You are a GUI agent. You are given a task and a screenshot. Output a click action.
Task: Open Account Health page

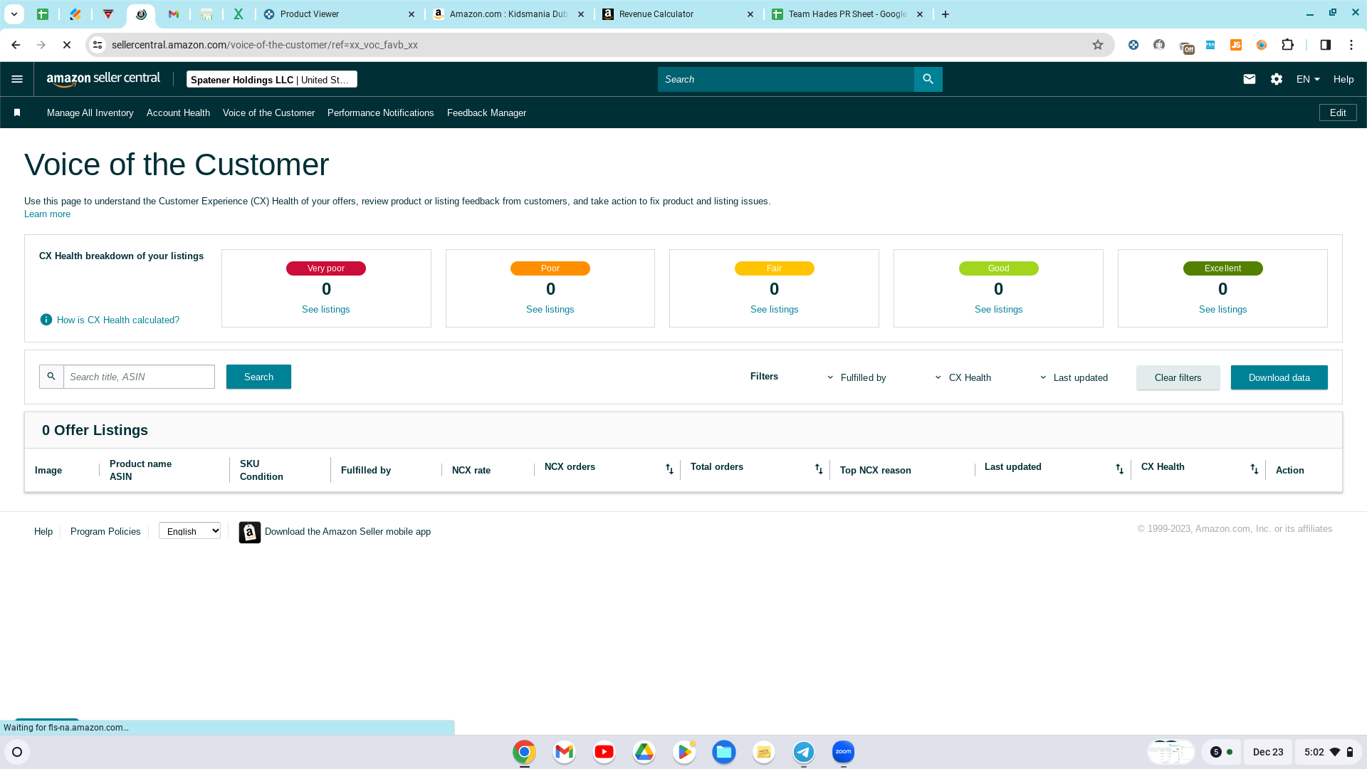[178, 113]
